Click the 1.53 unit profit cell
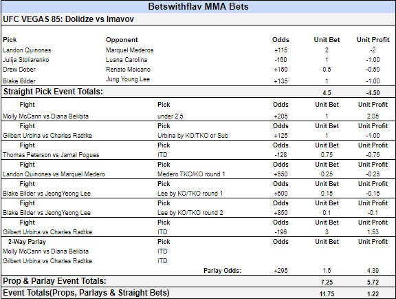This screenshot has height=299, width=396. coord(373,232)
